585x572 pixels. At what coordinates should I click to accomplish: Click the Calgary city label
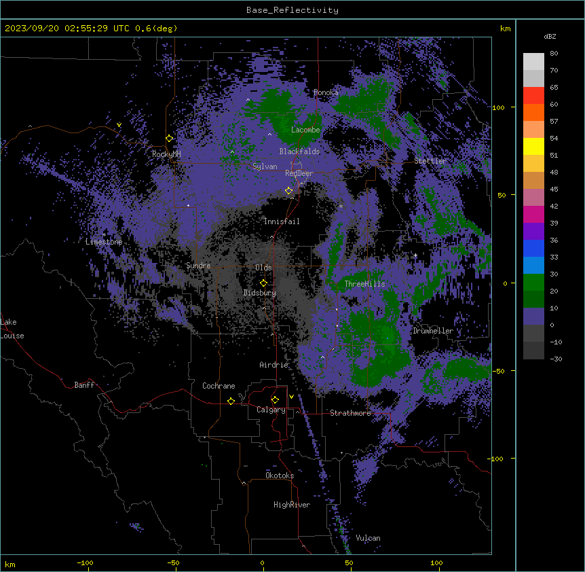coord(271,410)
